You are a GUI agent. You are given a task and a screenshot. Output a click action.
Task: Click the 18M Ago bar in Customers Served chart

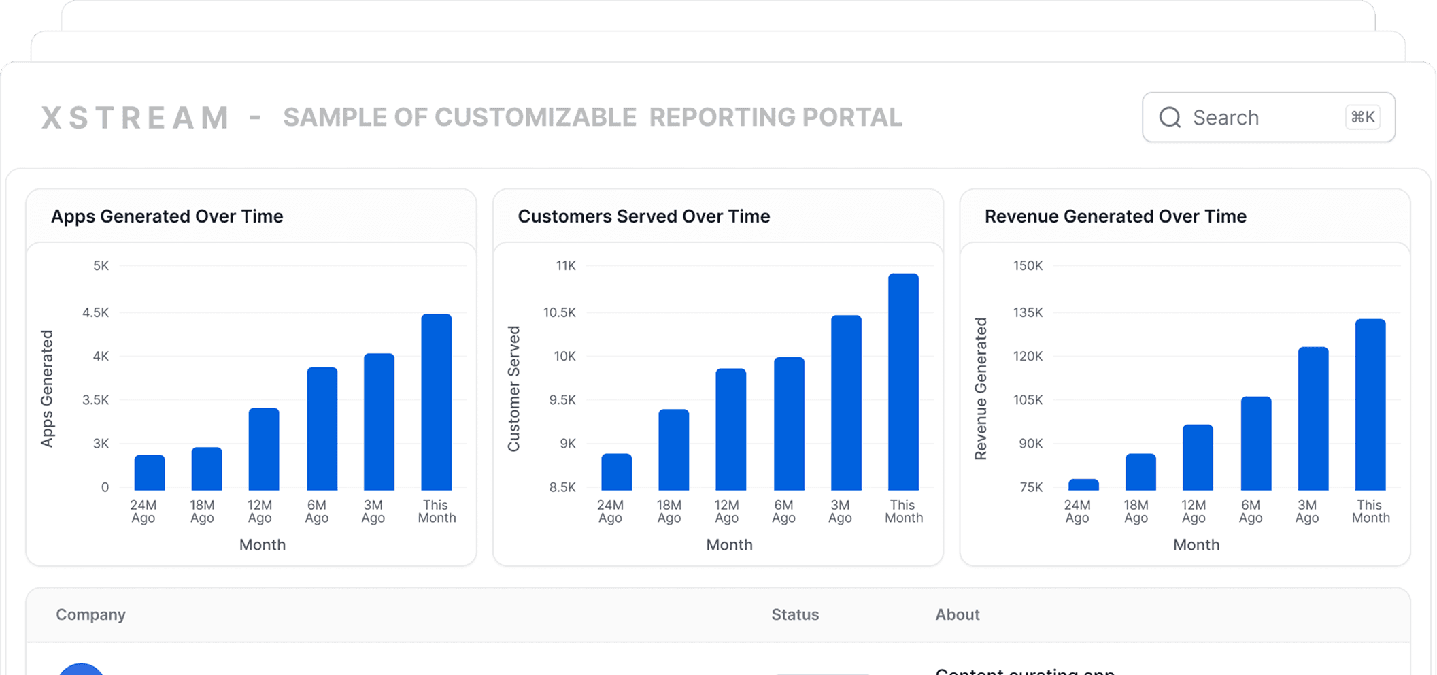674,450
